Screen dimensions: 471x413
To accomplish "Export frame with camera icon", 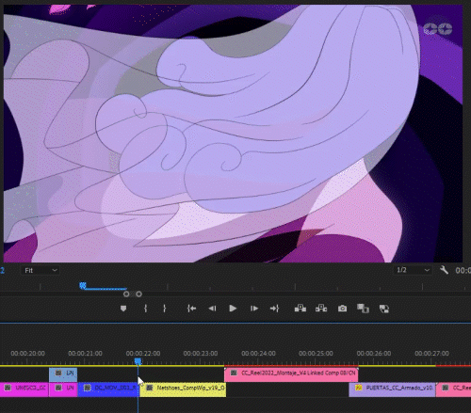I will coord(342,309).
